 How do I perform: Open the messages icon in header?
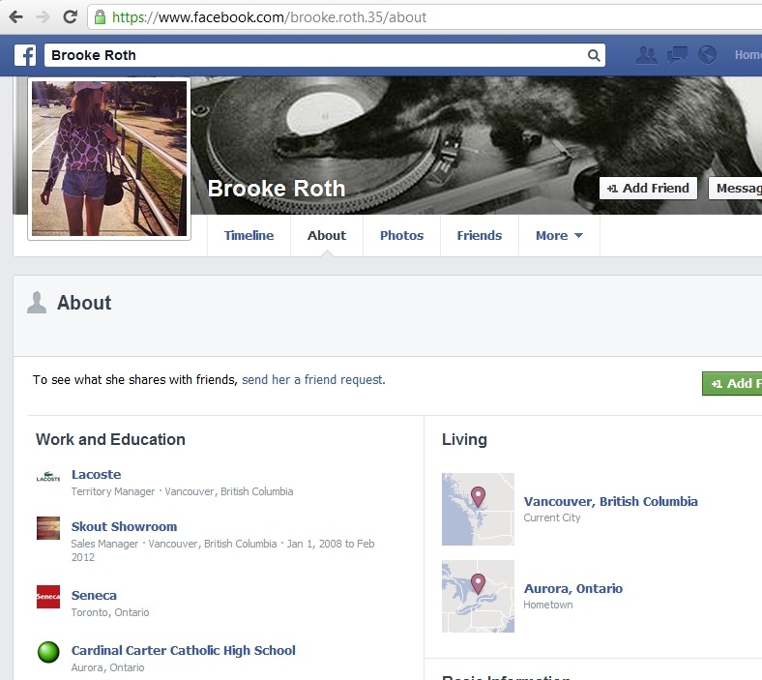[677, 55]
